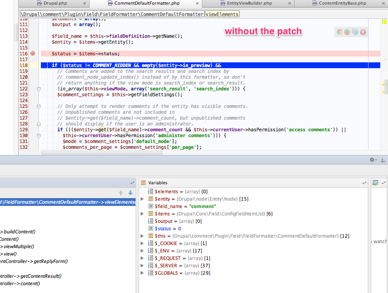Expand the $items variable tree
This screenshot has height=293, width=388.
142,214
